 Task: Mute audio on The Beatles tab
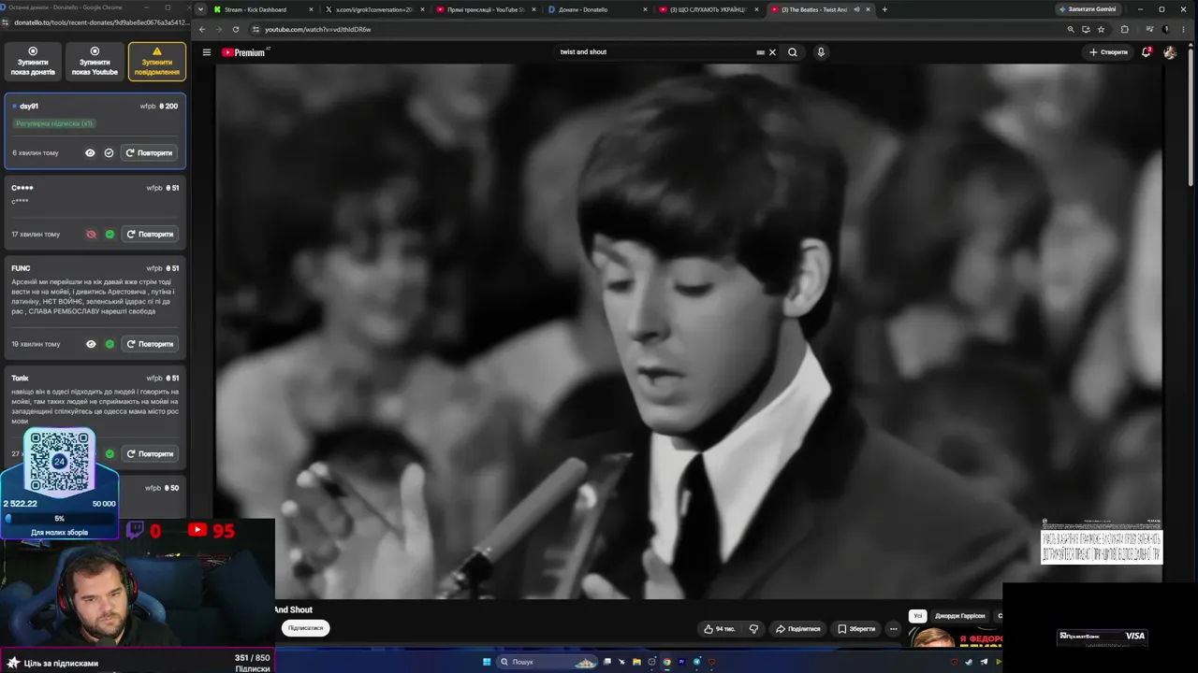click(856, 9)
